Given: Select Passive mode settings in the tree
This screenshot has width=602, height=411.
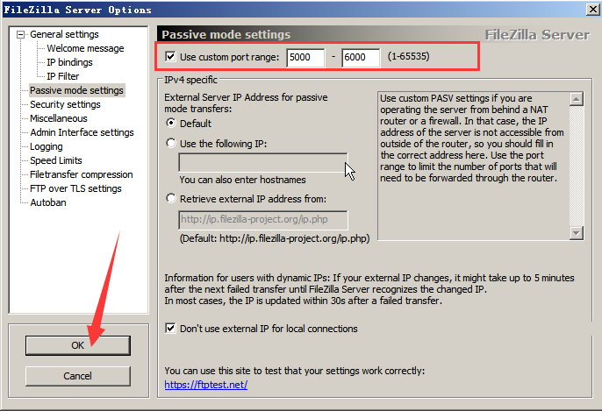Looking at the screenshot, I should coord(77,90).
